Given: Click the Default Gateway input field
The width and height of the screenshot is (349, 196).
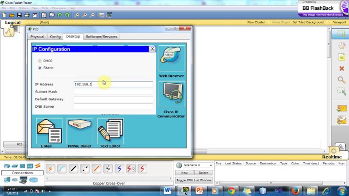Looking at the screenshot, I should click(113, 99).
